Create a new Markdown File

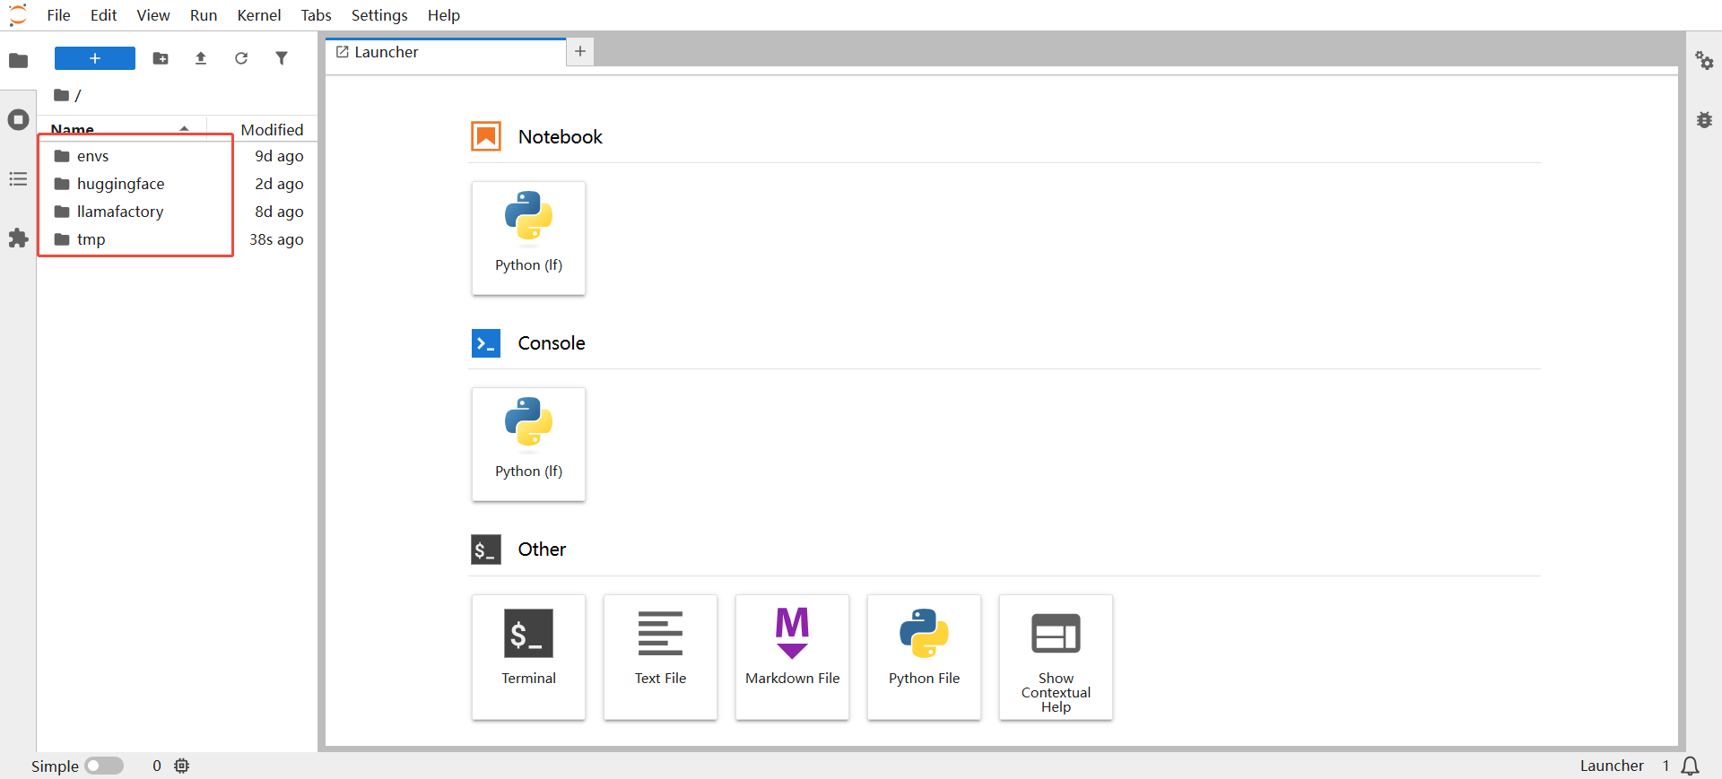tap(792, 656)
